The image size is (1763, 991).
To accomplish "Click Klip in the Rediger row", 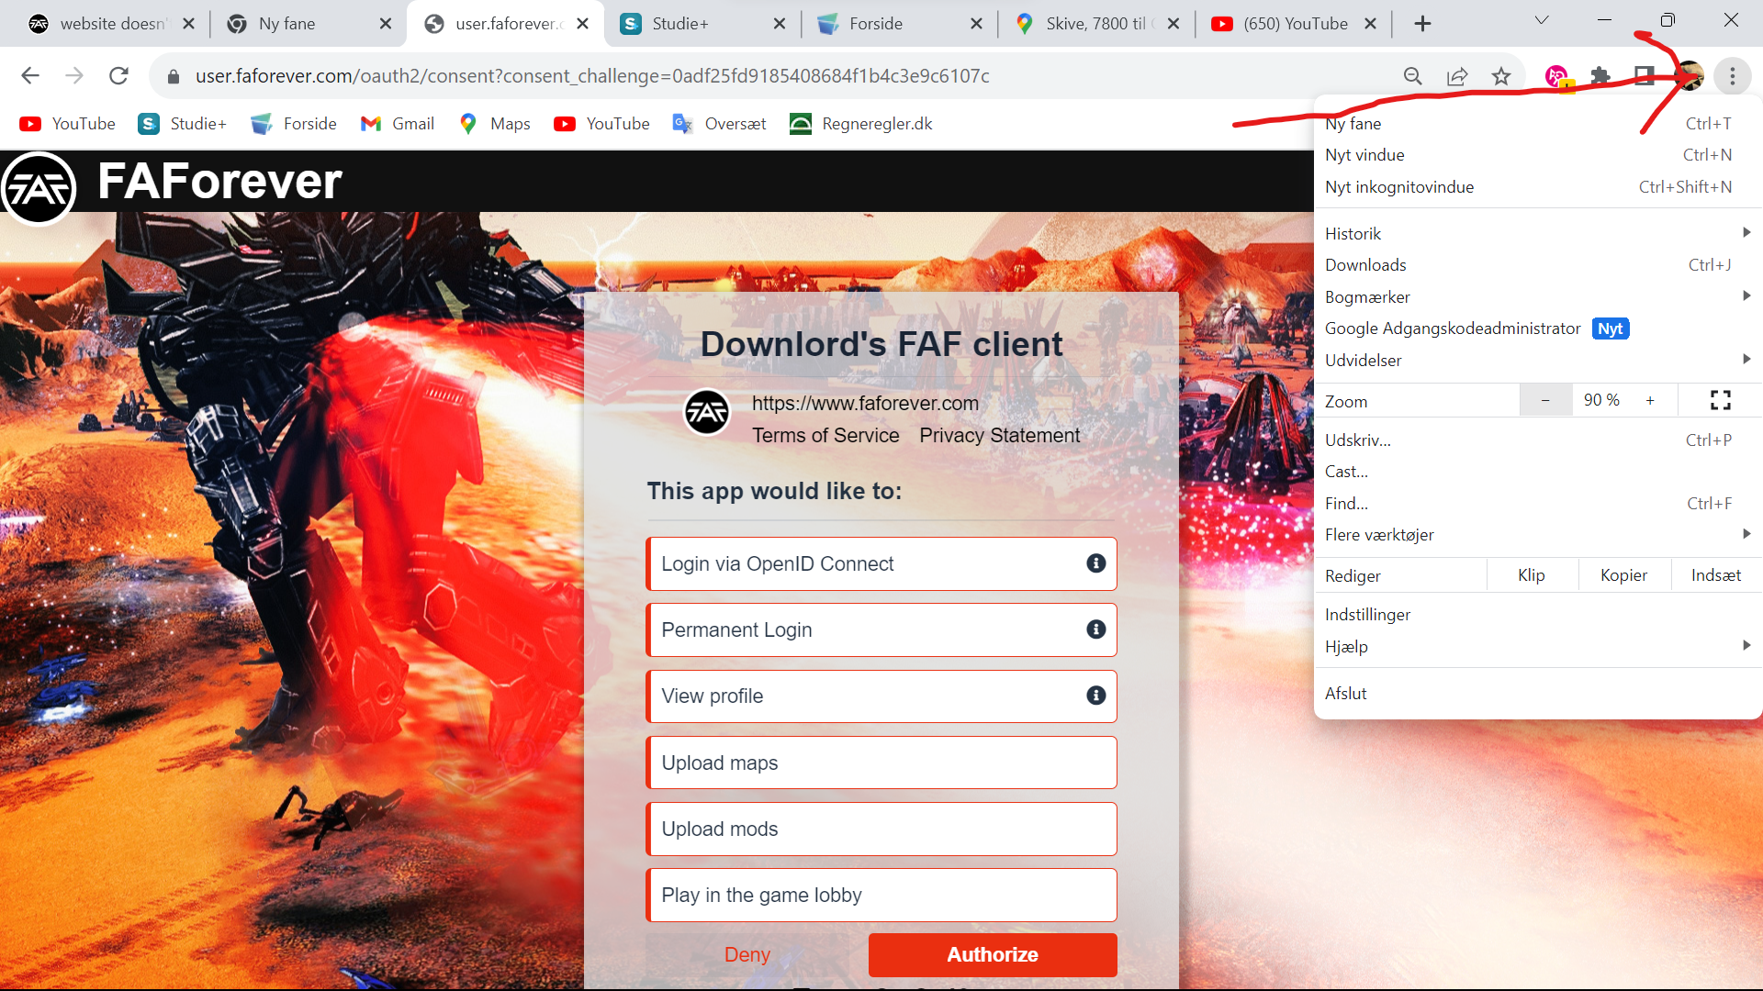I will (1532, 575).
